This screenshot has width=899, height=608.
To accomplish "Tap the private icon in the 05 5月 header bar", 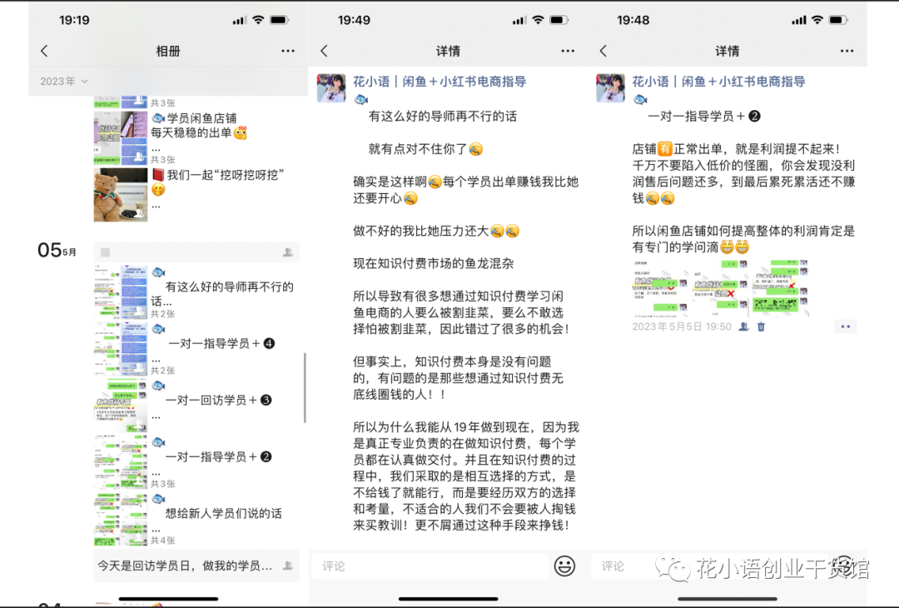I will (x=288, y=252).
